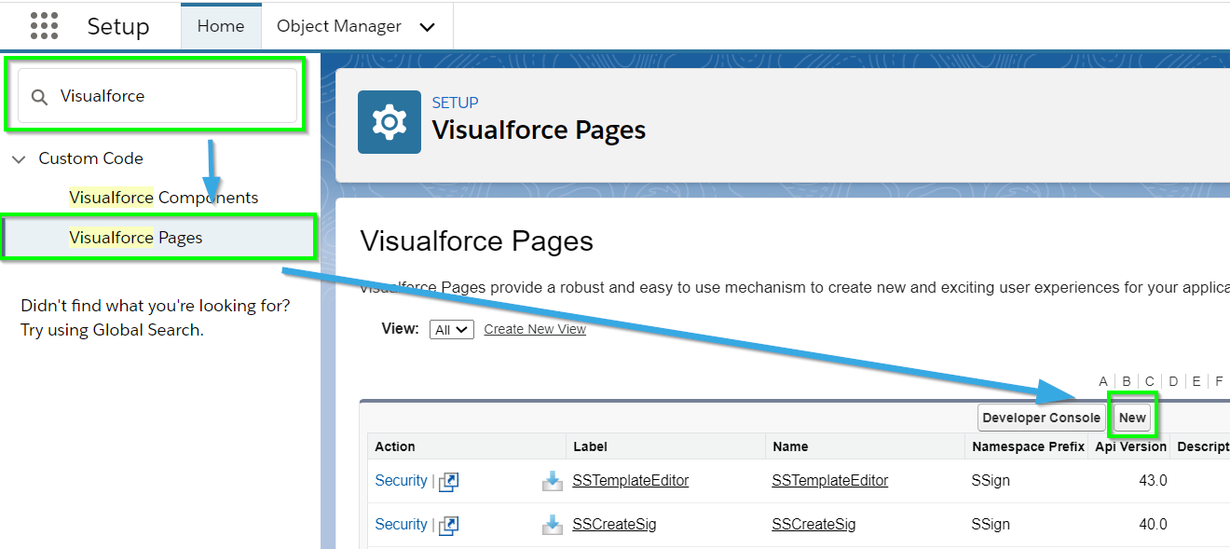The height and width of the screenshot is (549, 1230).
Task: Open the SSTemplateEditor link in the Name column
Action: click(x=830, y=481)
